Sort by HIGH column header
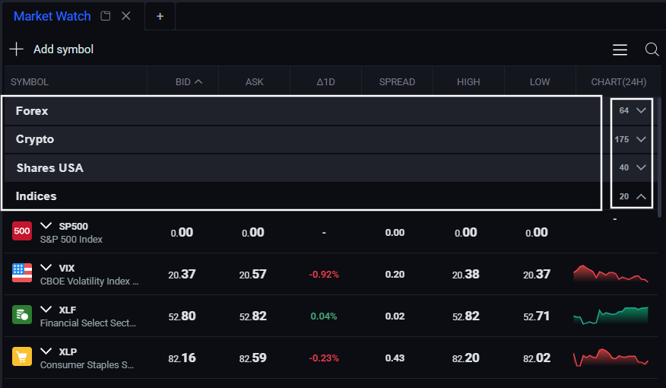The width and height of the screenshot is (666, 388). (x=468, y=82)
